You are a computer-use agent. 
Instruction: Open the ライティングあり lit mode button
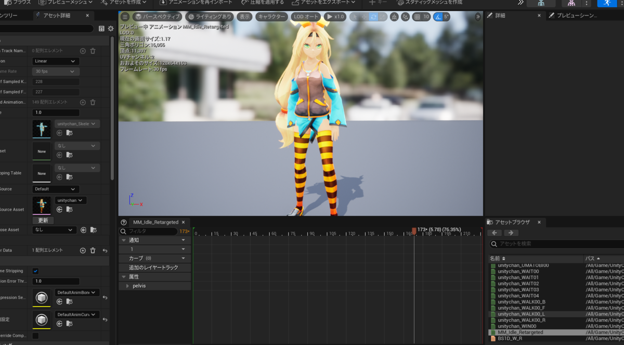click(210, 17)
